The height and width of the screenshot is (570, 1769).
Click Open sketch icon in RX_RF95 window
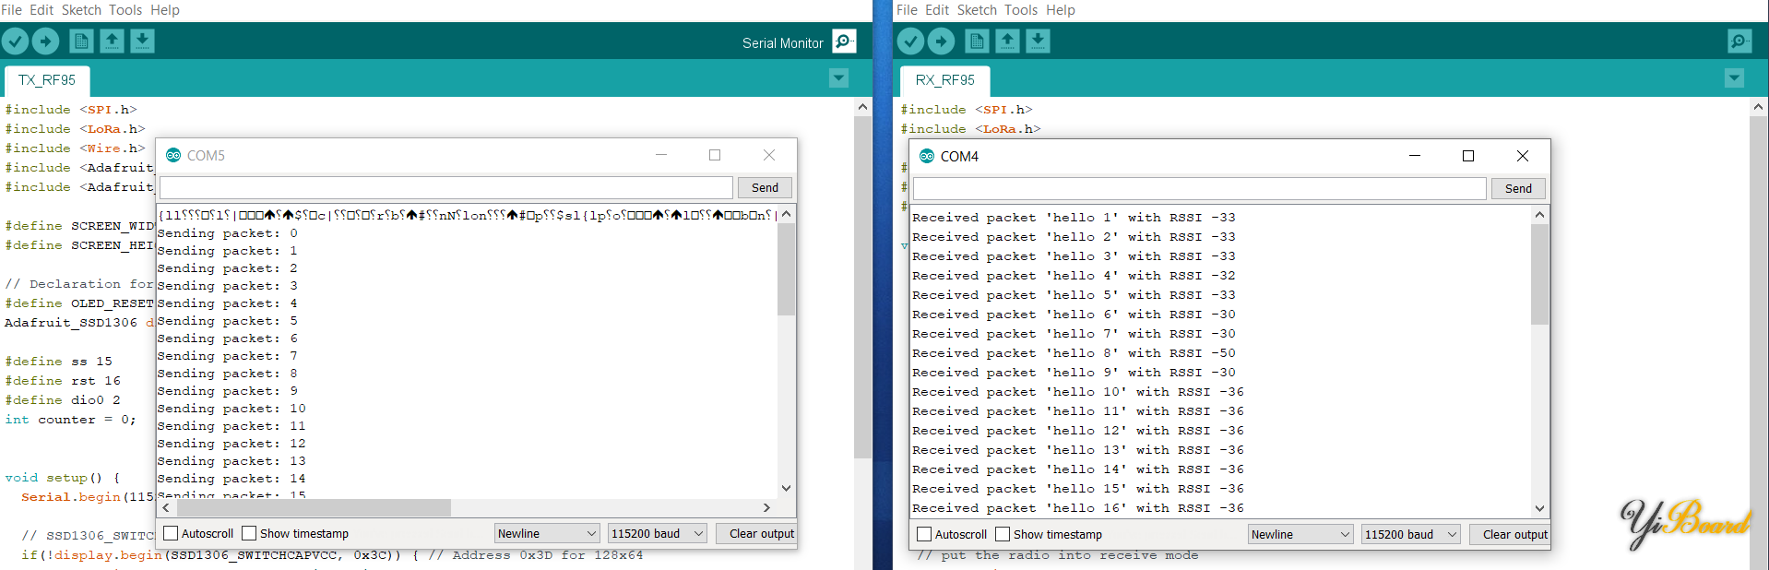(1007, 42)
